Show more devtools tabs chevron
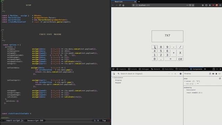The width and height of the screenshot is (222, 125). pyautogui.click(x=205, y=69)
